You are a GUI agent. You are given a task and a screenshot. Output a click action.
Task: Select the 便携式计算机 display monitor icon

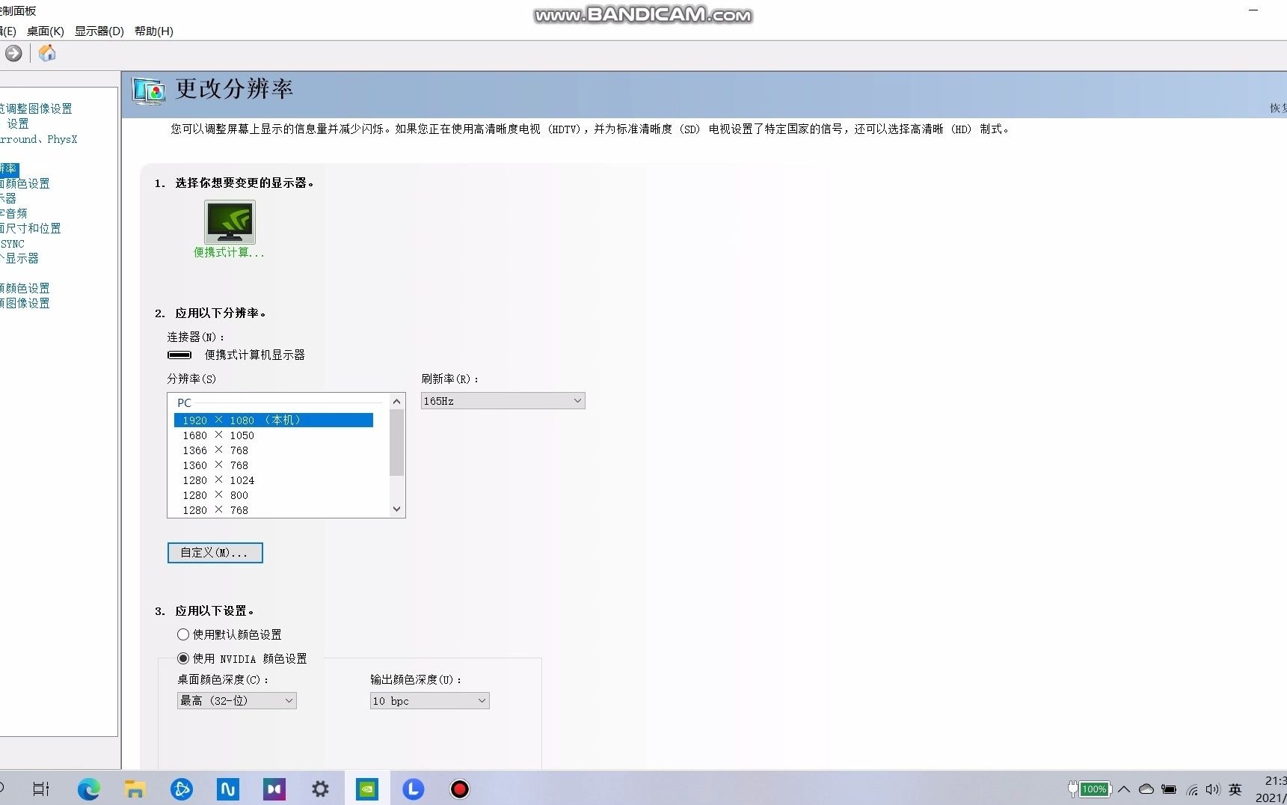(x=230, y=222)
